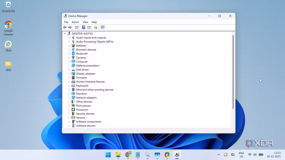Viewport: 285px width, 160px height.
Task: Expand the Computer category chevron
Action: 69,62
